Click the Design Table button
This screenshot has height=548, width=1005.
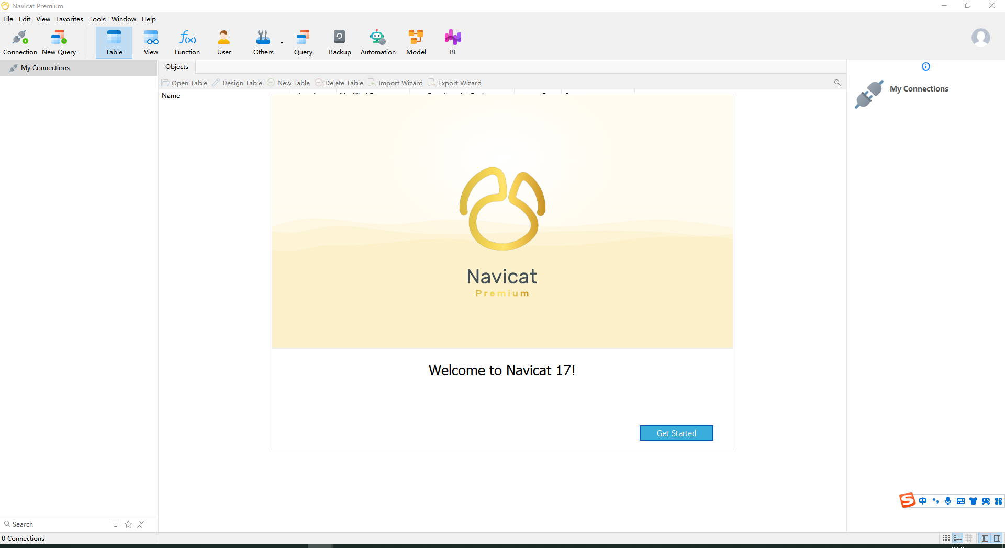pyautogui.click(x=237, y=83)
